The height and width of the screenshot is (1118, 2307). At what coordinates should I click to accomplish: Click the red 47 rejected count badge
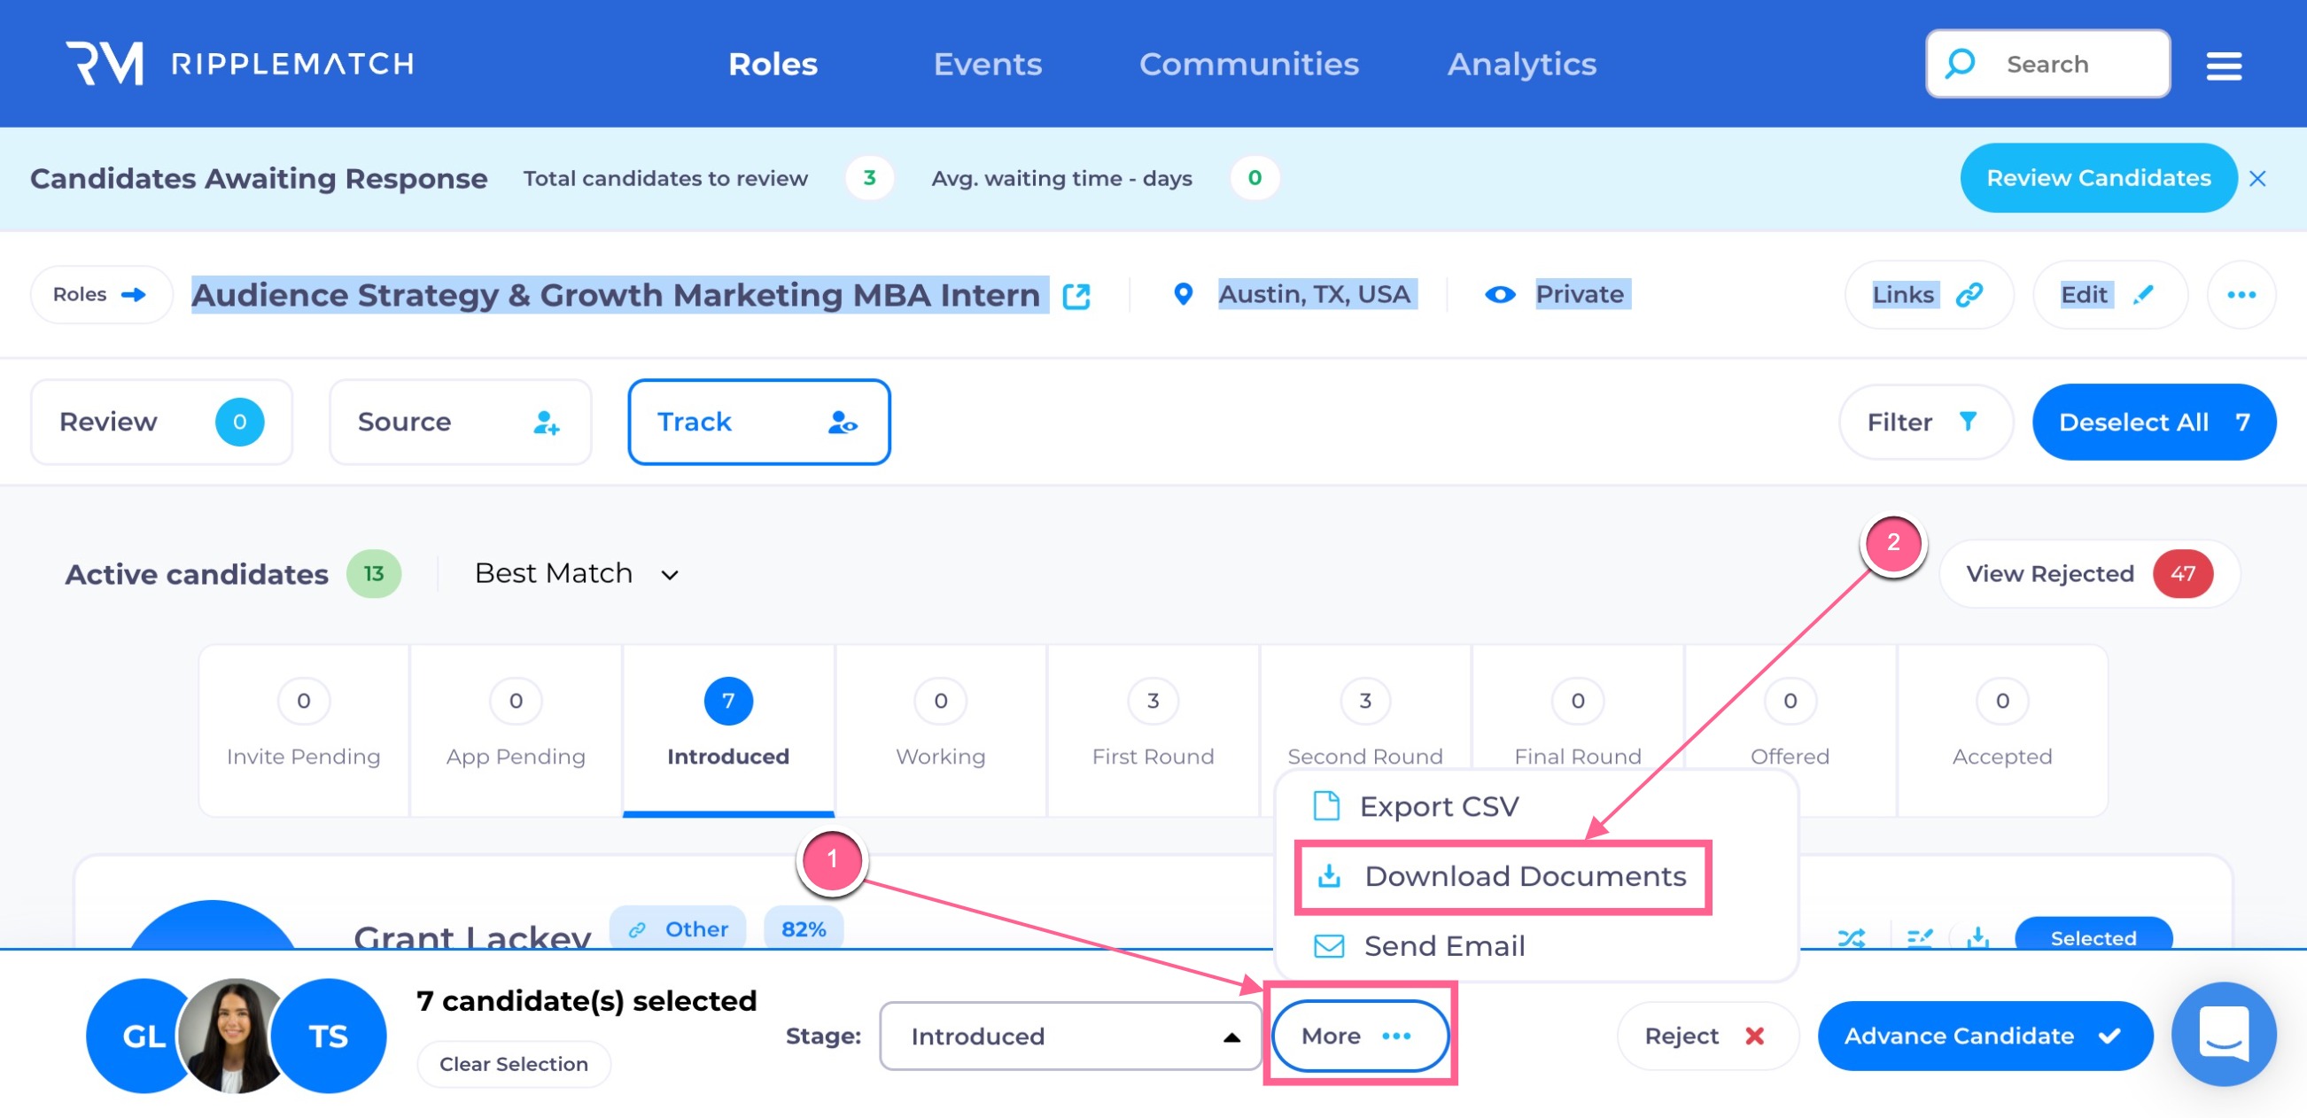[x=2182, y=573]
